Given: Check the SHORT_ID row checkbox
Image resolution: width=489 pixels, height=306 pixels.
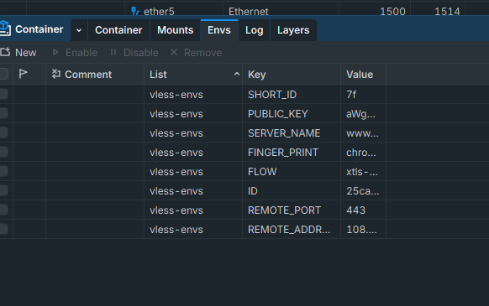Looking at the screenshot, I should [4, 94].
